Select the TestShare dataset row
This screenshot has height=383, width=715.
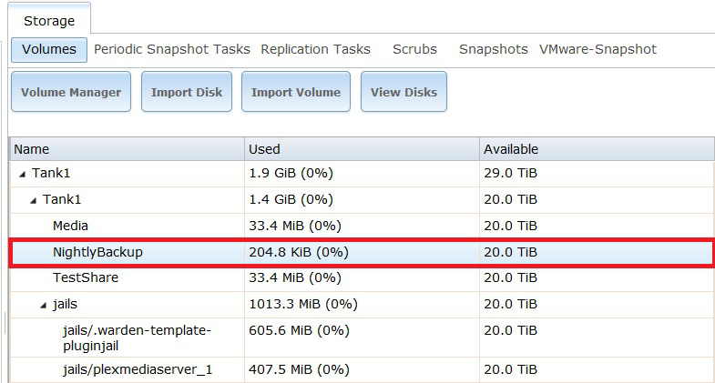[86, 277]
